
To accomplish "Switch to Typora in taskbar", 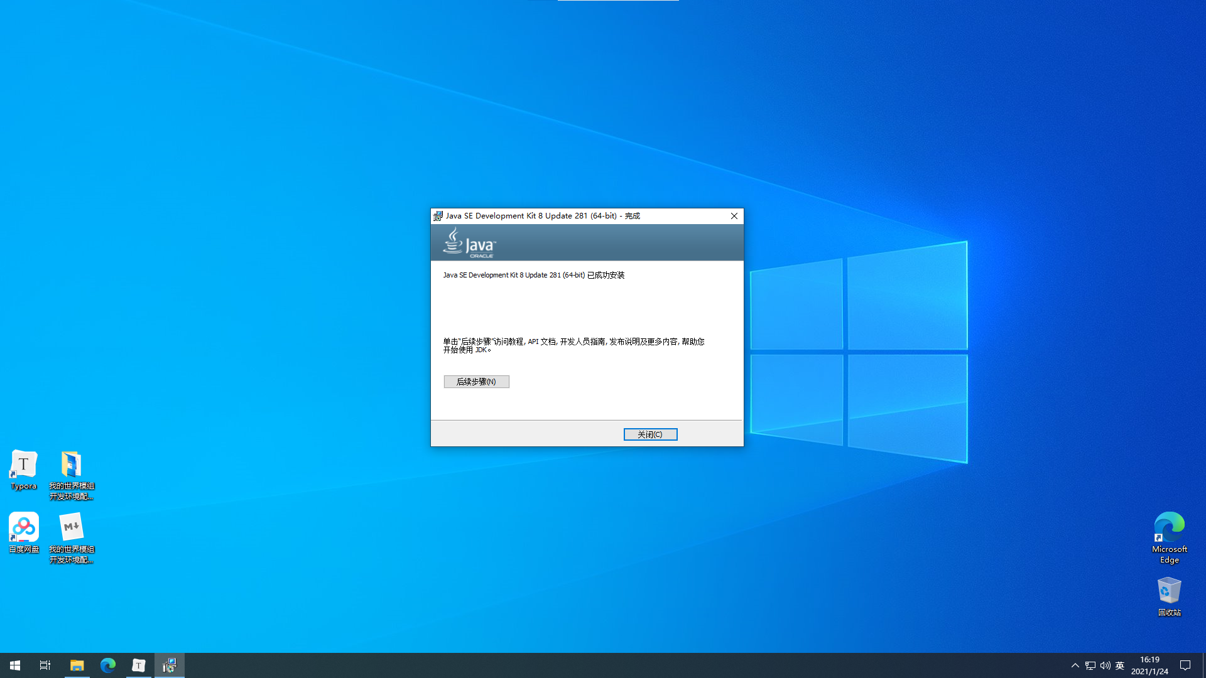I will (x=139, y=665).
